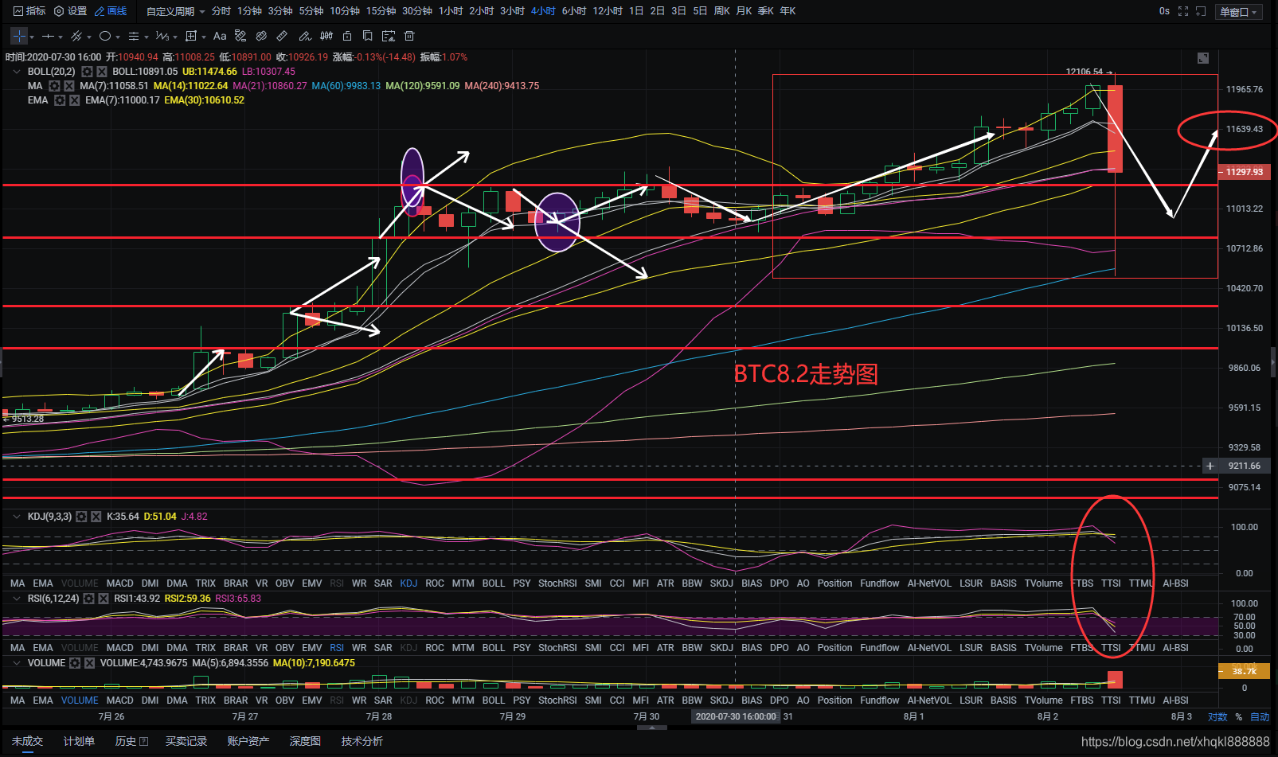Toggle 对数 logarithmic price scale
The height and width of the screenshot is (757, 1278).
pos(1217,717)
